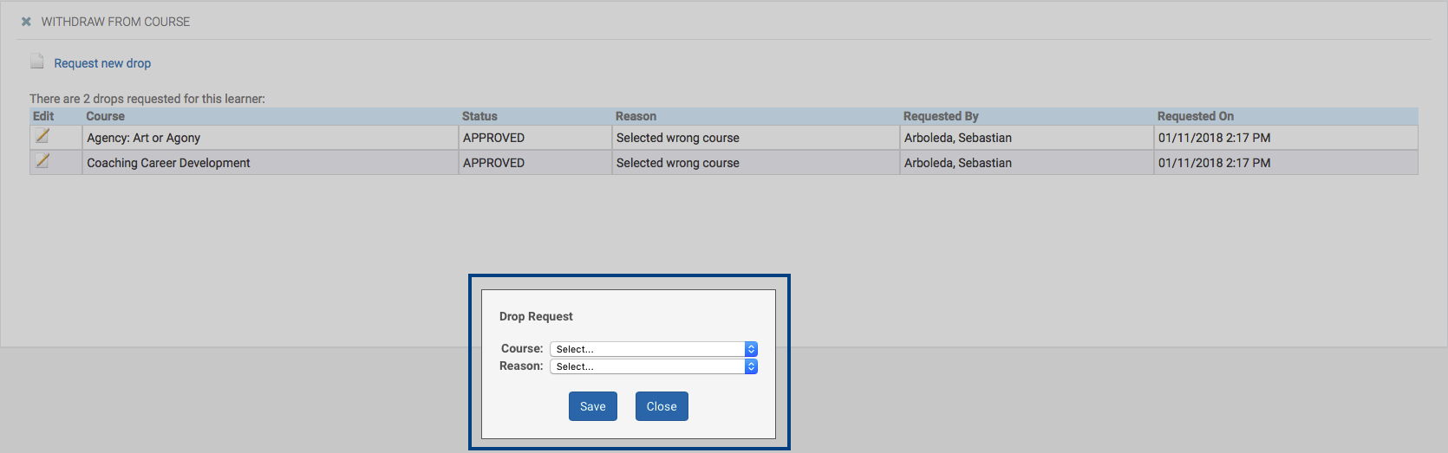This screenshot has width=1448, height=453.
Task: Click the Status column header
Action: (x=479, y=116)
